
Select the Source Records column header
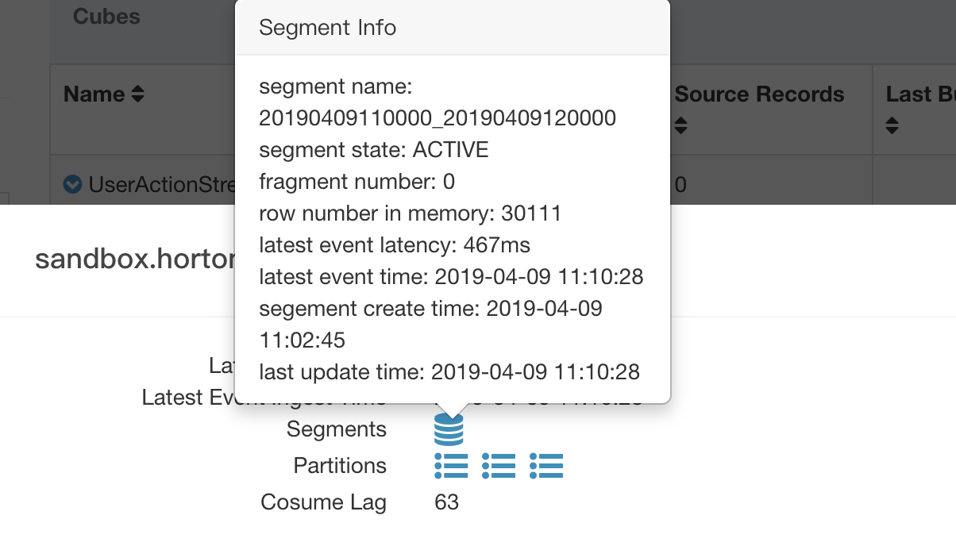(759, 94)
